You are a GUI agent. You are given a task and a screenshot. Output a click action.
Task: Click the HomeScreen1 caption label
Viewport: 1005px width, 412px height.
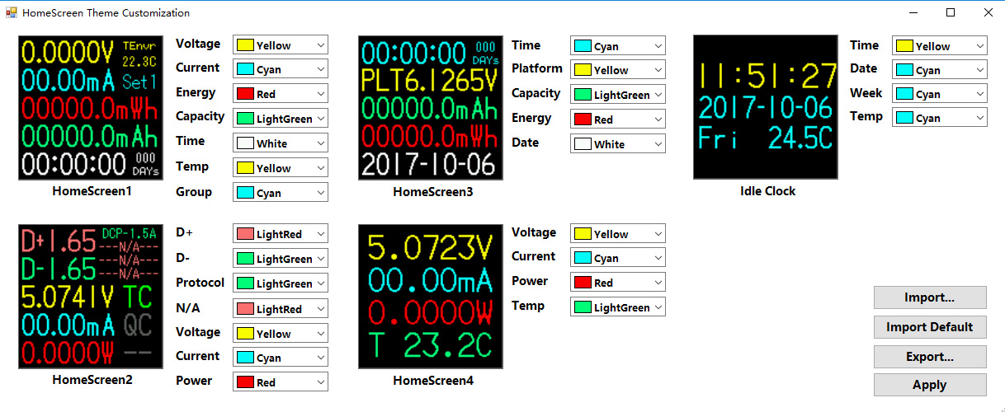(92, 191)
